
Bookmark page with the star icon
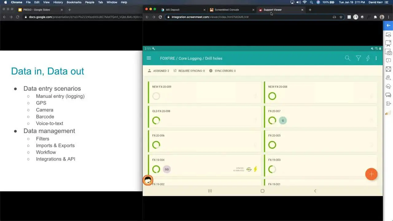[341, 17]
